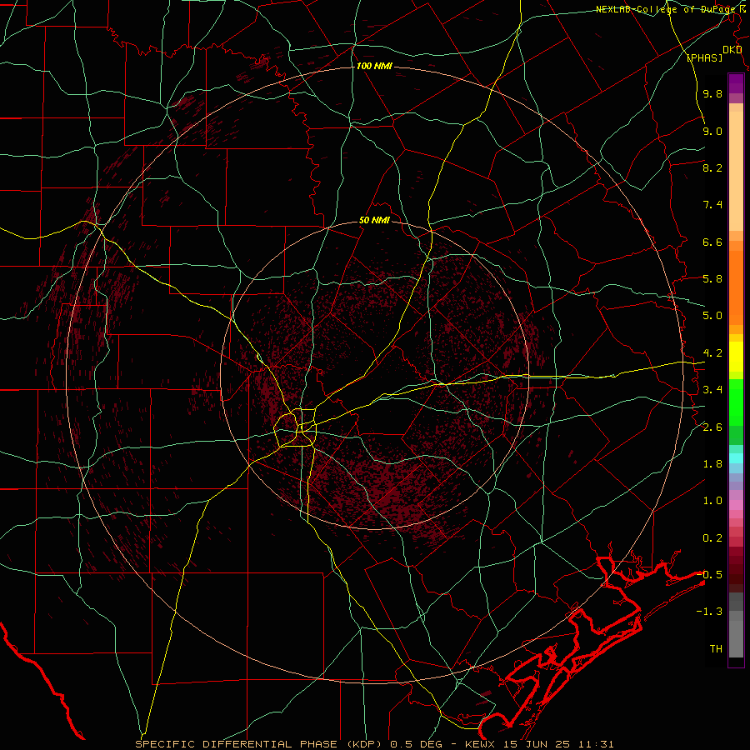Select the 9.8 value on color scale
This screenshot has width=750, height=750.
(x=712, y=93)
